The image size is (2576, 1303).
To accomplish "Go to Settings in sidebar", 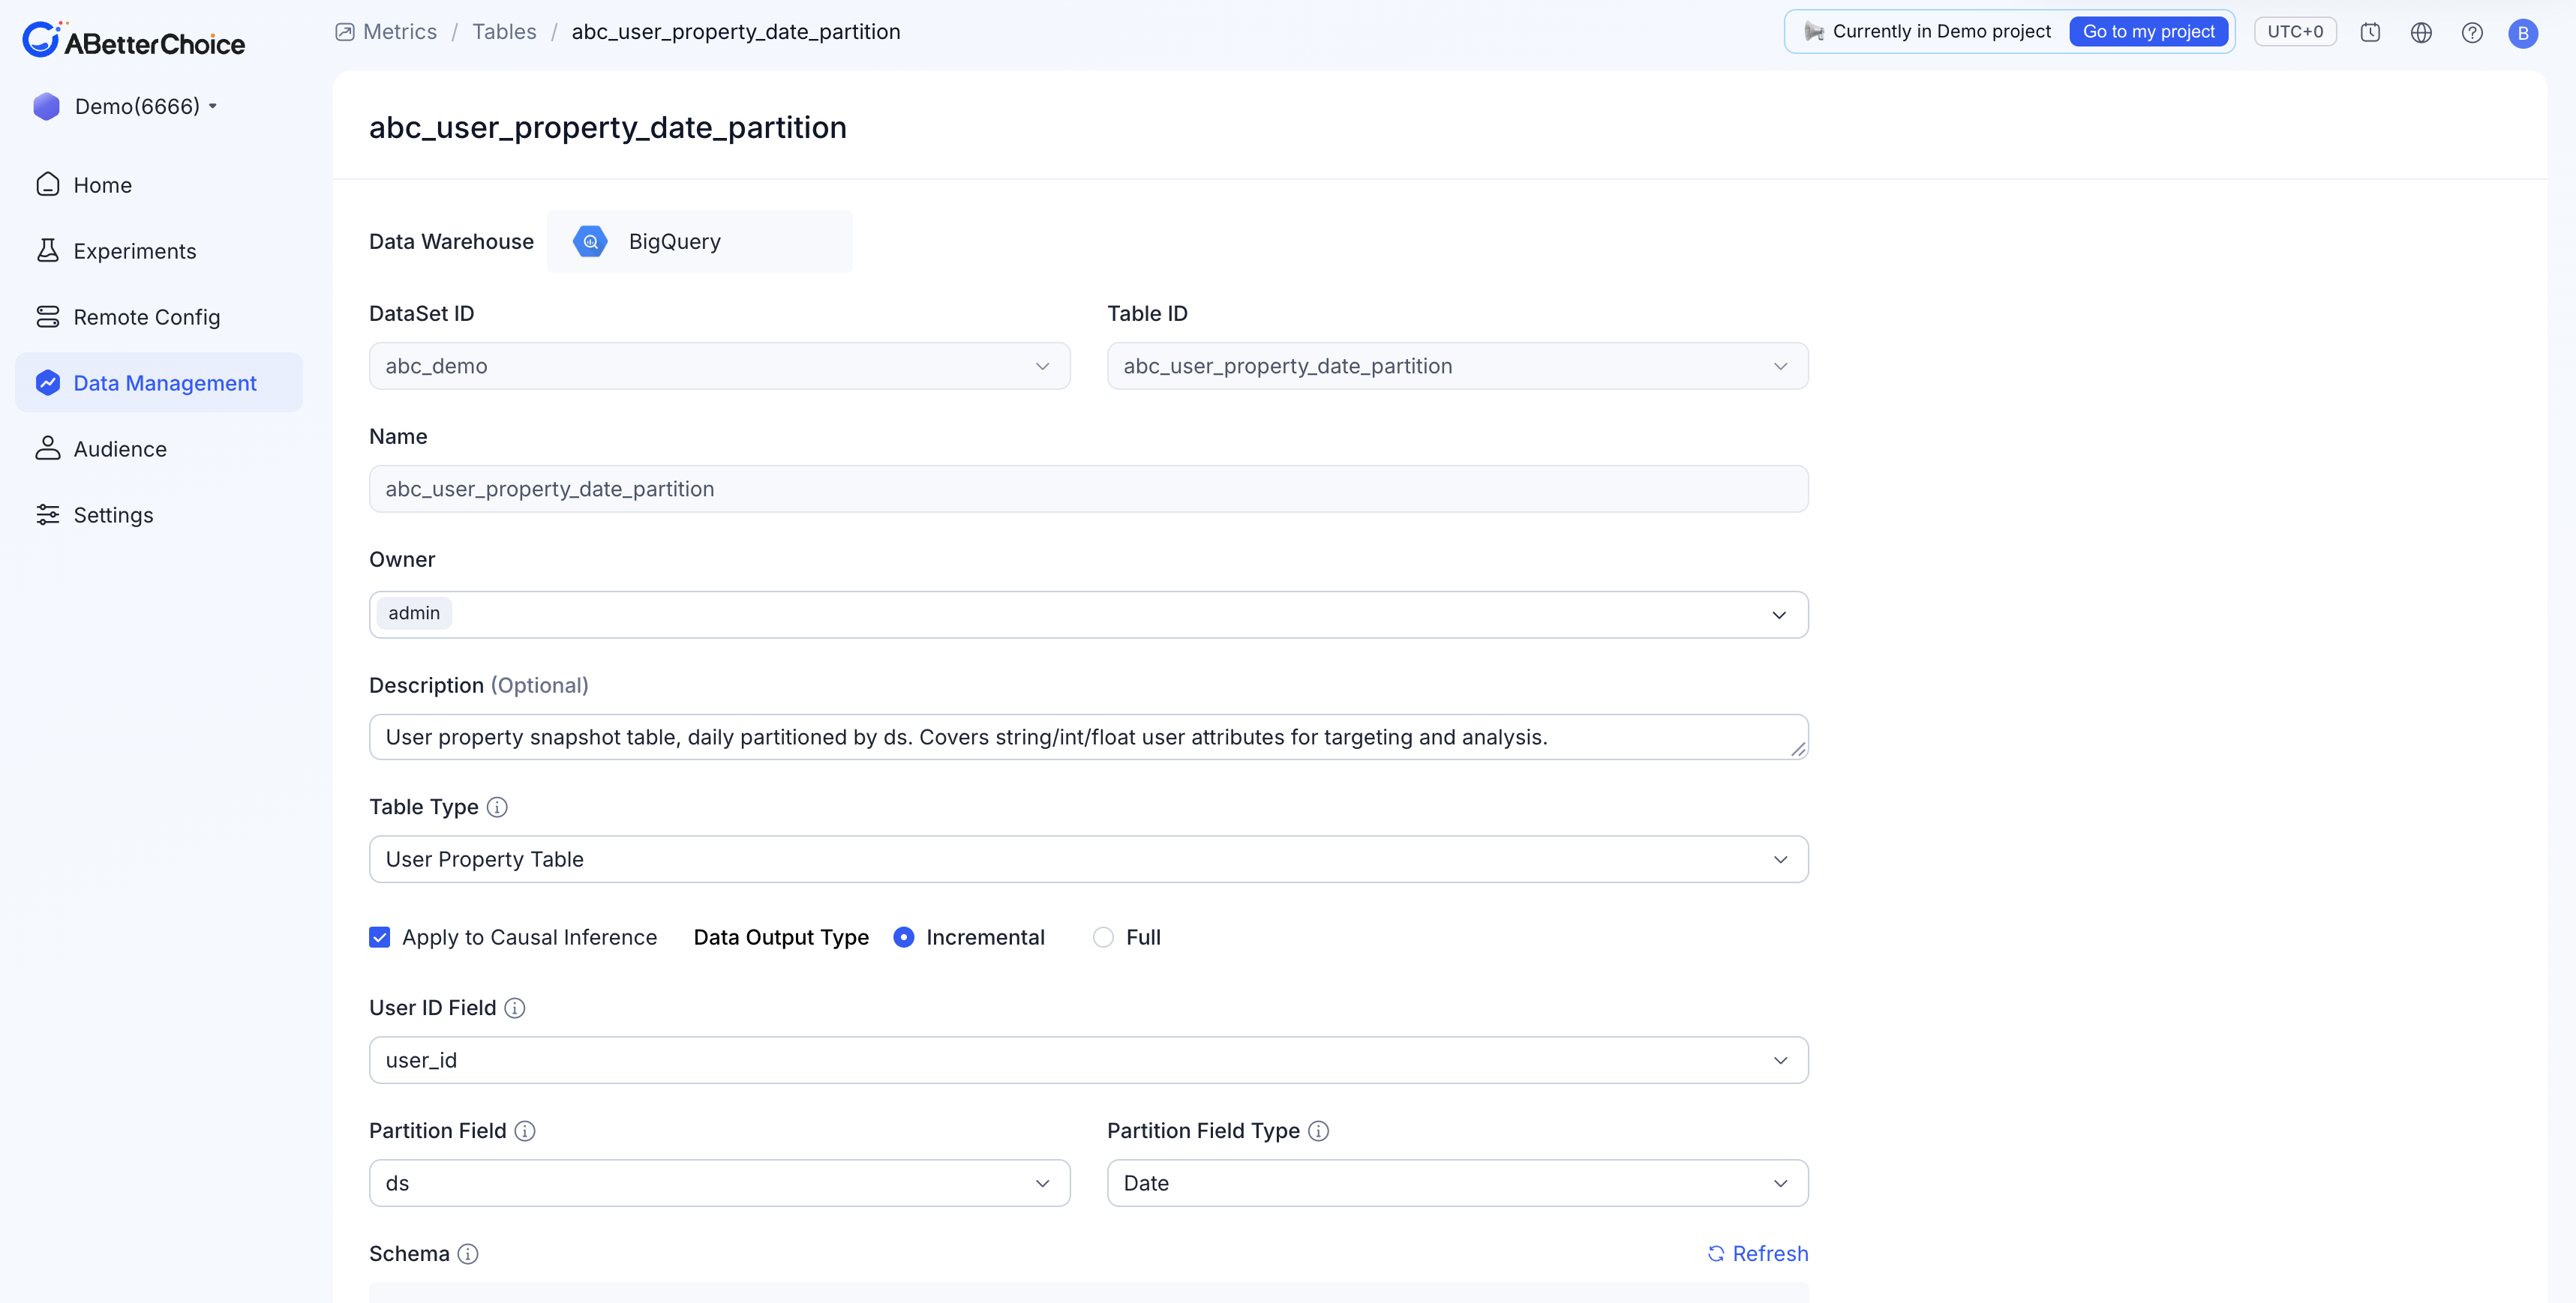I will 158,514.
